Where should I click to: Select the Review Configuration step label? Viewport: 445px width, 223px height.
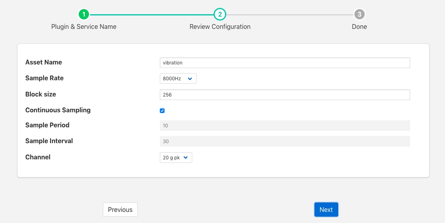coord(220,27)
